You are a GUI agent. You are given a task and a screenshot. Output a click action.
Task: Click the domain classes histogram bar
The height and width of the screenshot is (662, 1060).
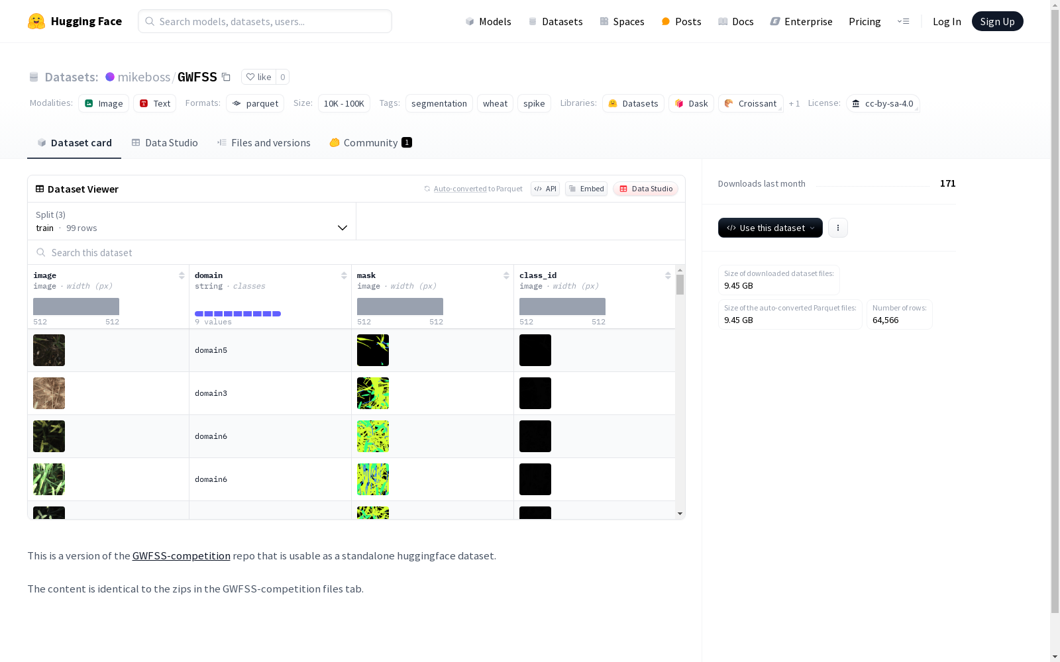(x=238, y=314)
